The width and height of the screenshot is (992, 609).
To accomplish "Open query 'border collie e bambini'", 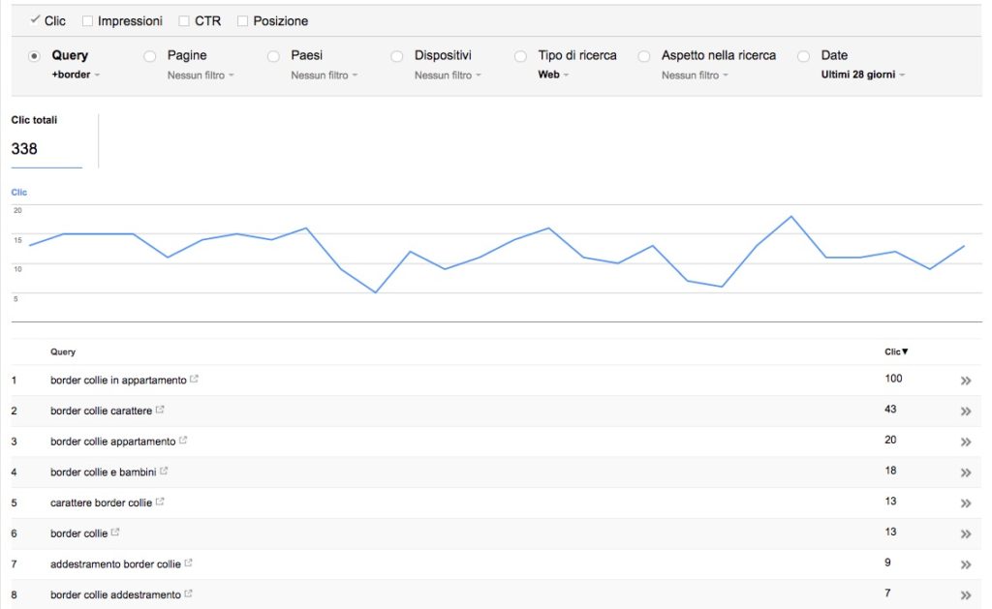I will [103, 472].
